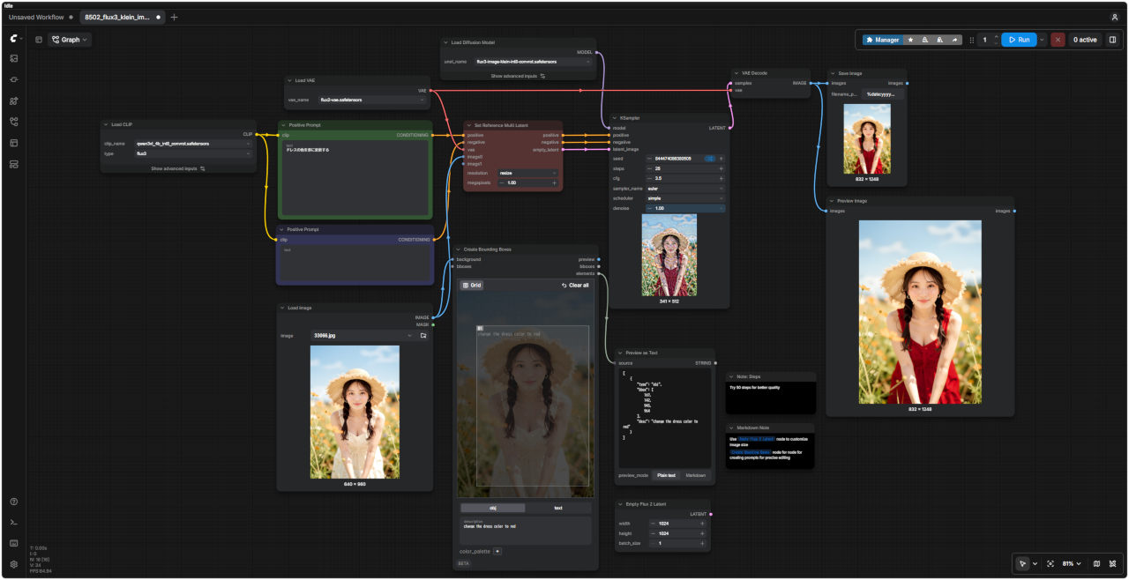Cancel the current run with red X

[x=1058, y=40]
